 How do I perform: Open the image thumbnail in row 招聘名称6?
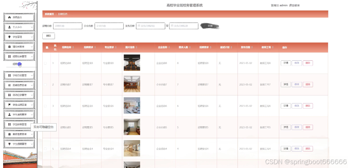[x=132, y=106]
